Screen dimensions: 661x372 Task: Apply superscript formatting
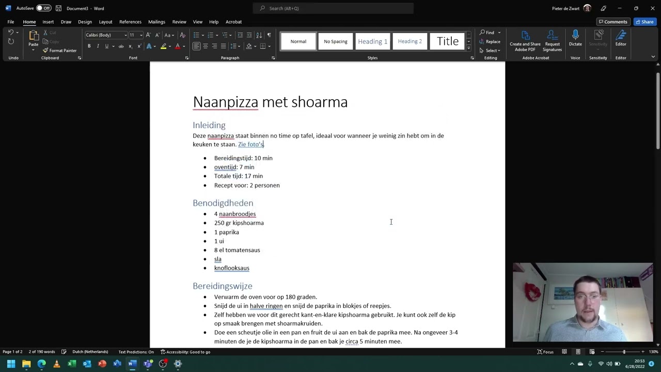pyautogui.click(x=139, y=46)
